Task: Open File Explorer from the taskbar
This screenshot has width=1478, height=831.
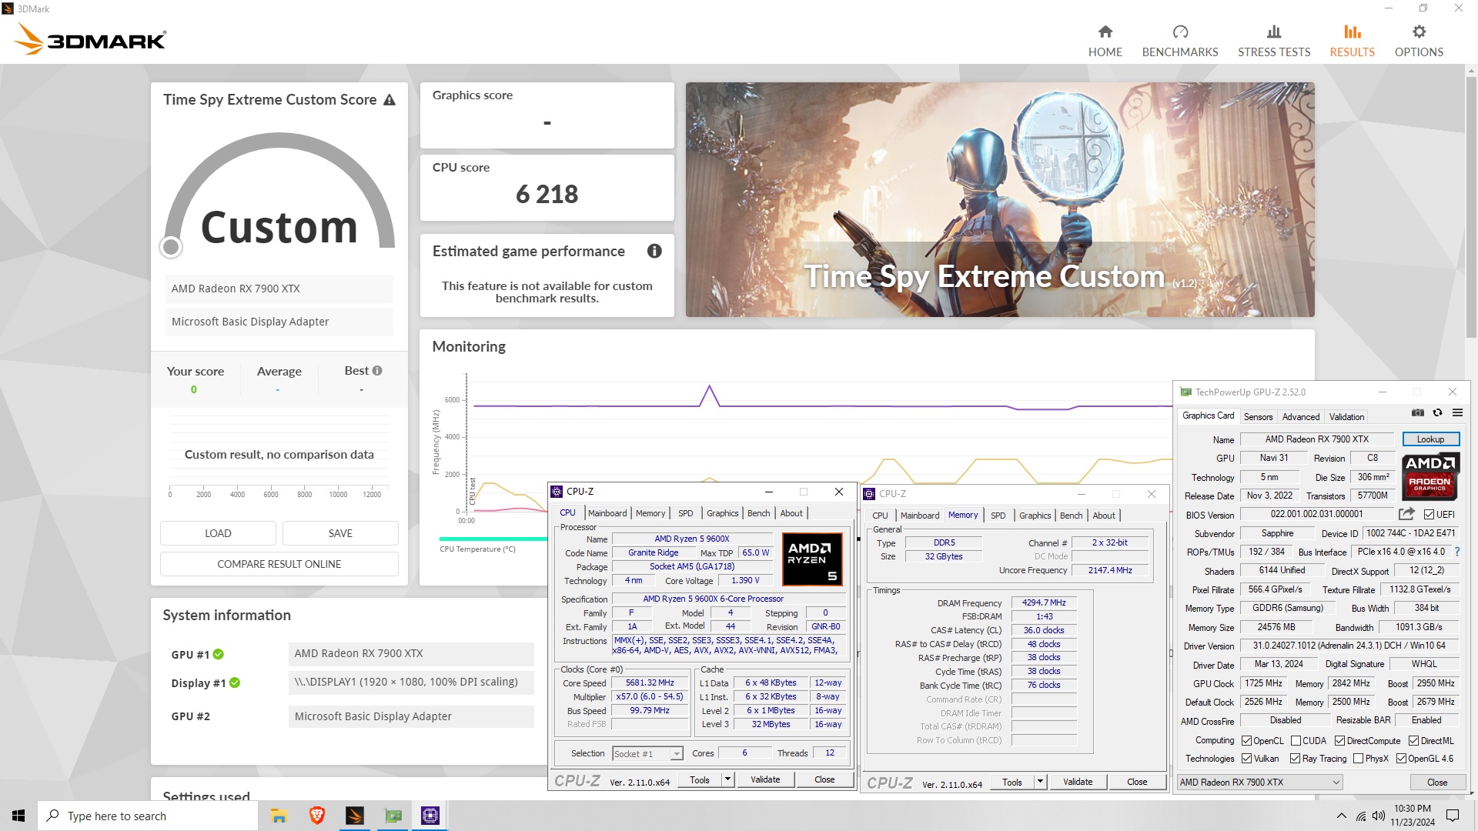Action: pos(279,816)
